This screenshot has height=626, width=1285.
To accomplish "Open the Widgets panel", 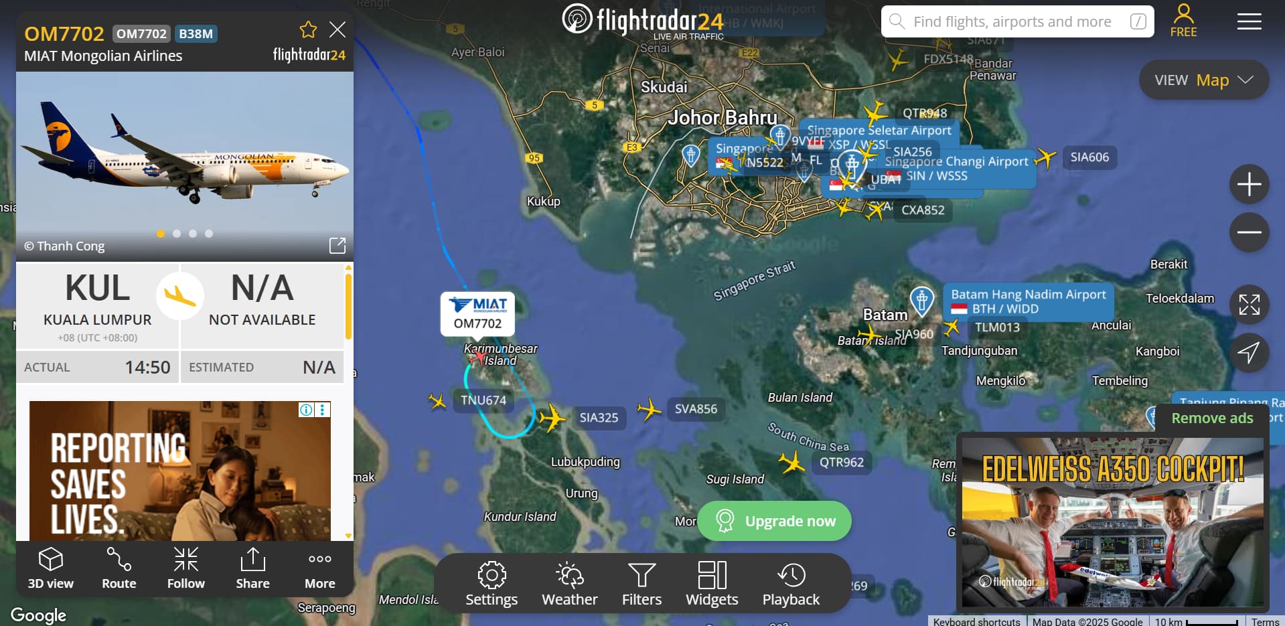I will click(x=712, y=584).
